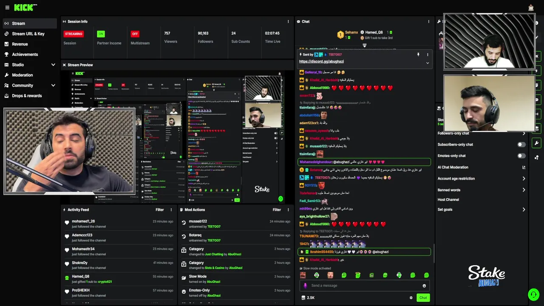Open AI Chat Moderation external link icon

point(524,167)
